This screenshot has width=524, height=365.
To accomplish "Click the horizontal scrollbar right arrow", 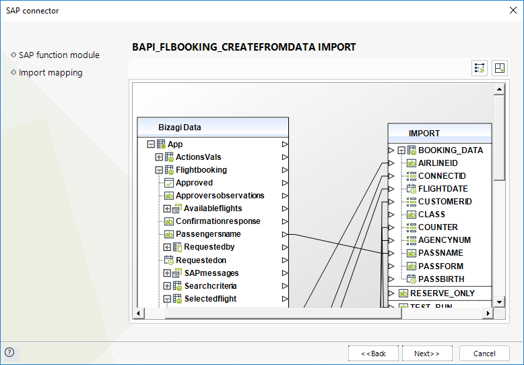I will click(x=488, y=314).
